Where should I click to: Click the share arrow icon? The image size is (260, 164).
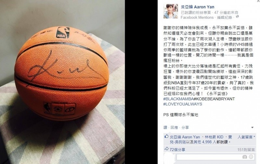(166, 149)
